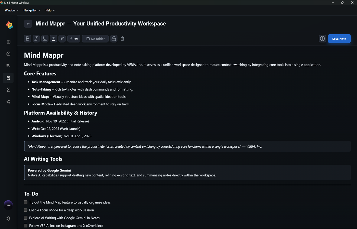The image size is (357, 229).
Task: Open the help question mark icon
Action: coord(322,39)
